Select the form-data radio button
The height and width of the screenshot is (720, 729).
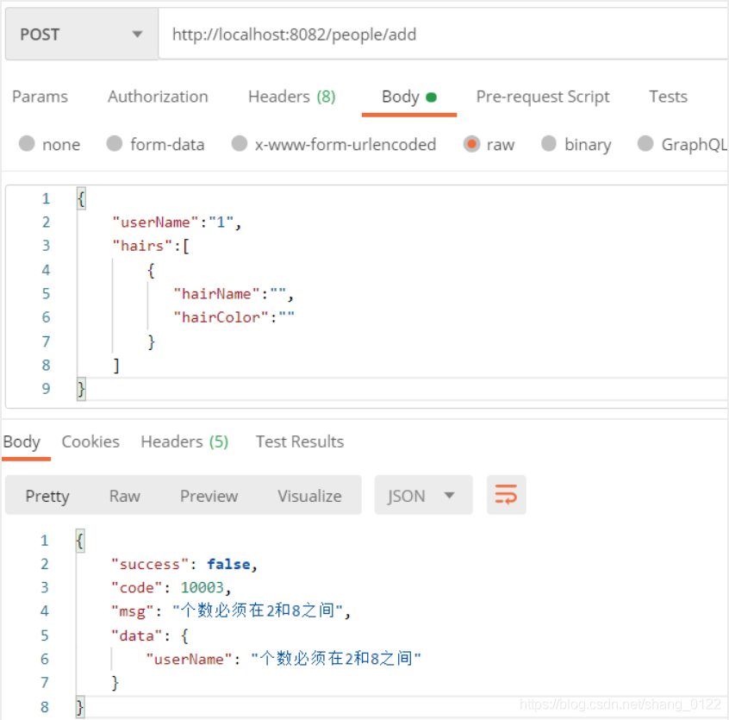coord(115,144)
